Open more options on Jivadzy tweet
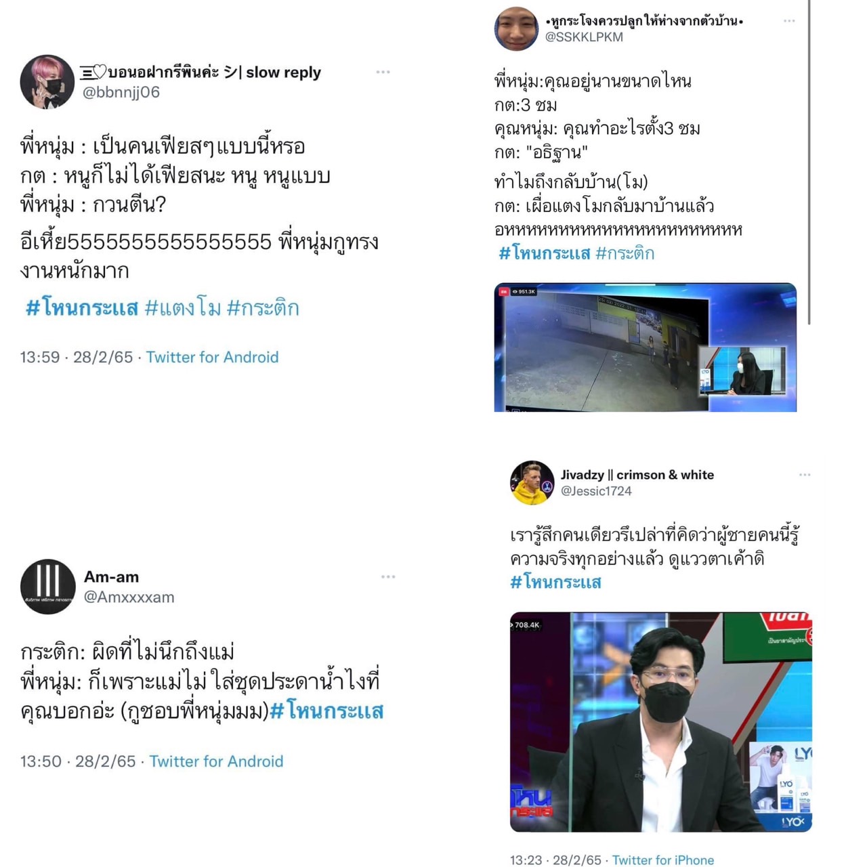This screenshot has height=867, width=867. click(805, 475)
